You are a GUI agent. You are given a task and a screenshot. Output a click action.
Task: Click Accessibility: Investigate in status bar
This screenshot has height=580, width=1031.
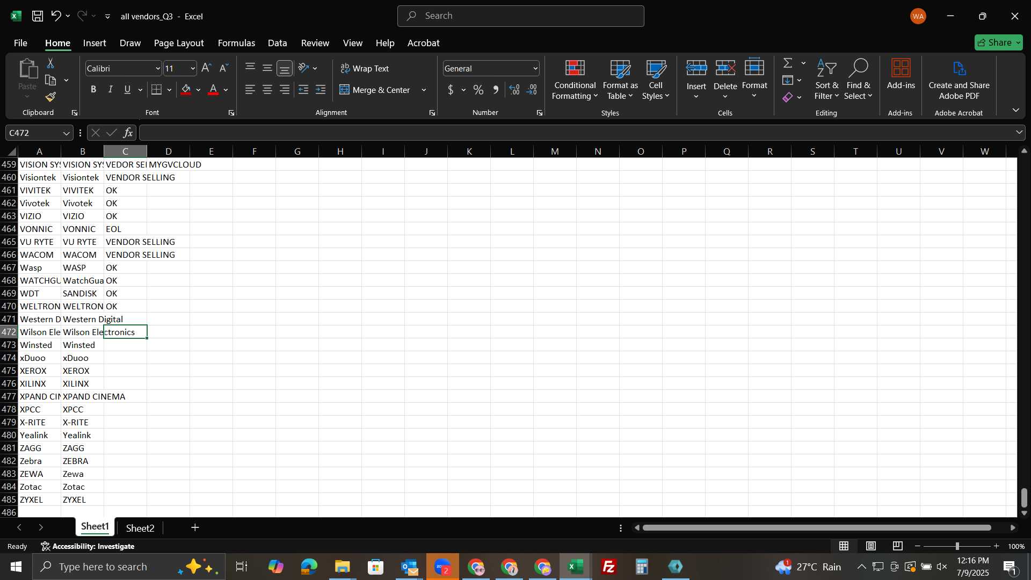(x=88, y=546)
